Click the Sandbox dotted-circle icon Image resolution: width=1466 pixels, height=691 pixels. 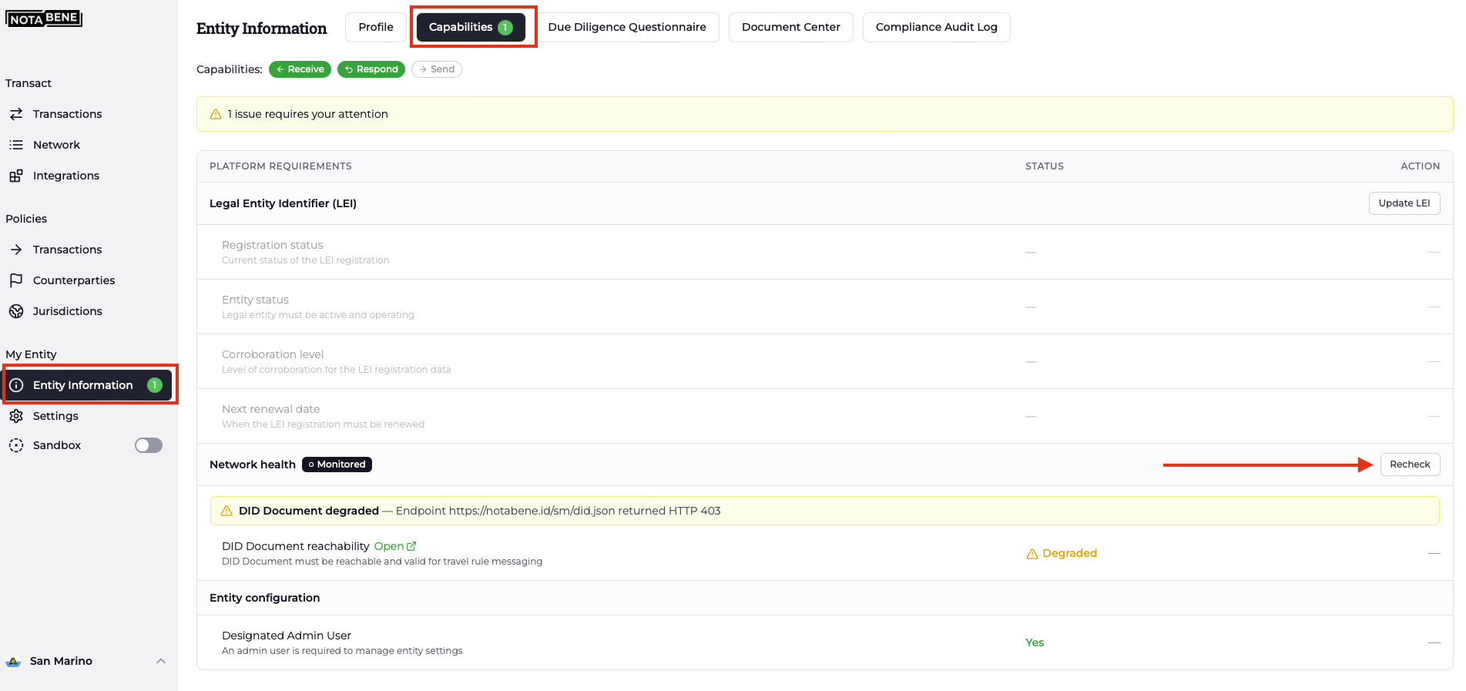16,445
